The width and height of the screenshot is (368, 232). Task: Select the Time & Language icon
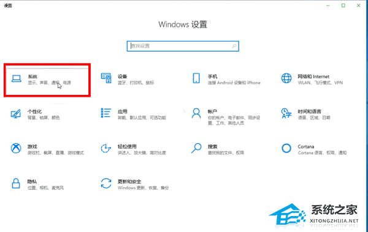tap(286, 113)
